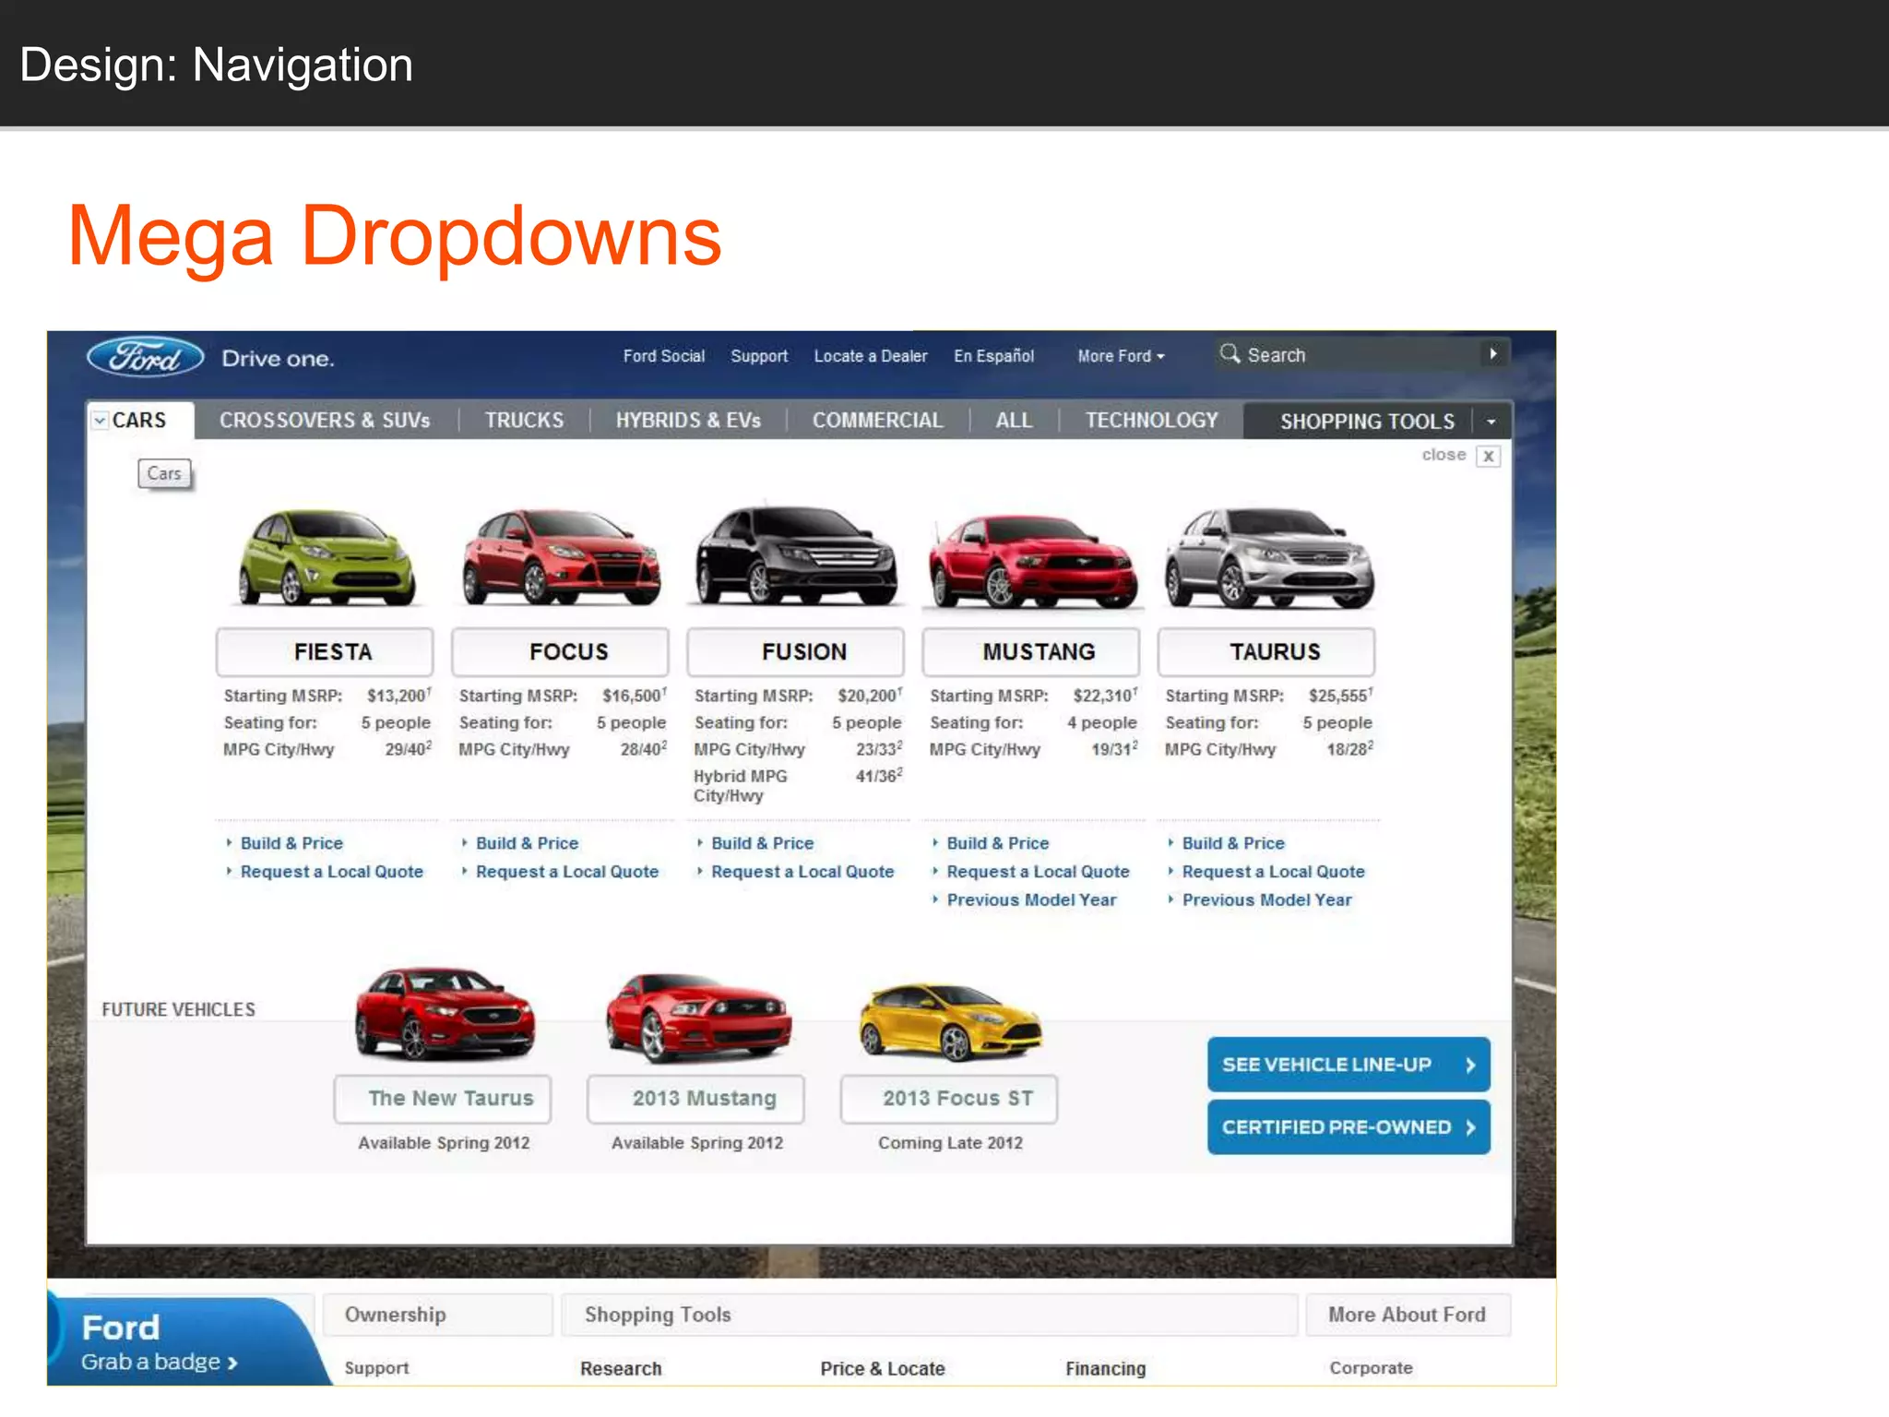Request a Local Quote for Fiesta
The image size is (1889, 1417).
point(331,872)
